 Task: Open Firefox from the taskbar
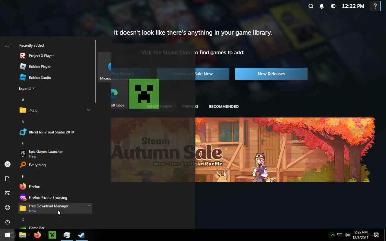(x=37, y=235)
